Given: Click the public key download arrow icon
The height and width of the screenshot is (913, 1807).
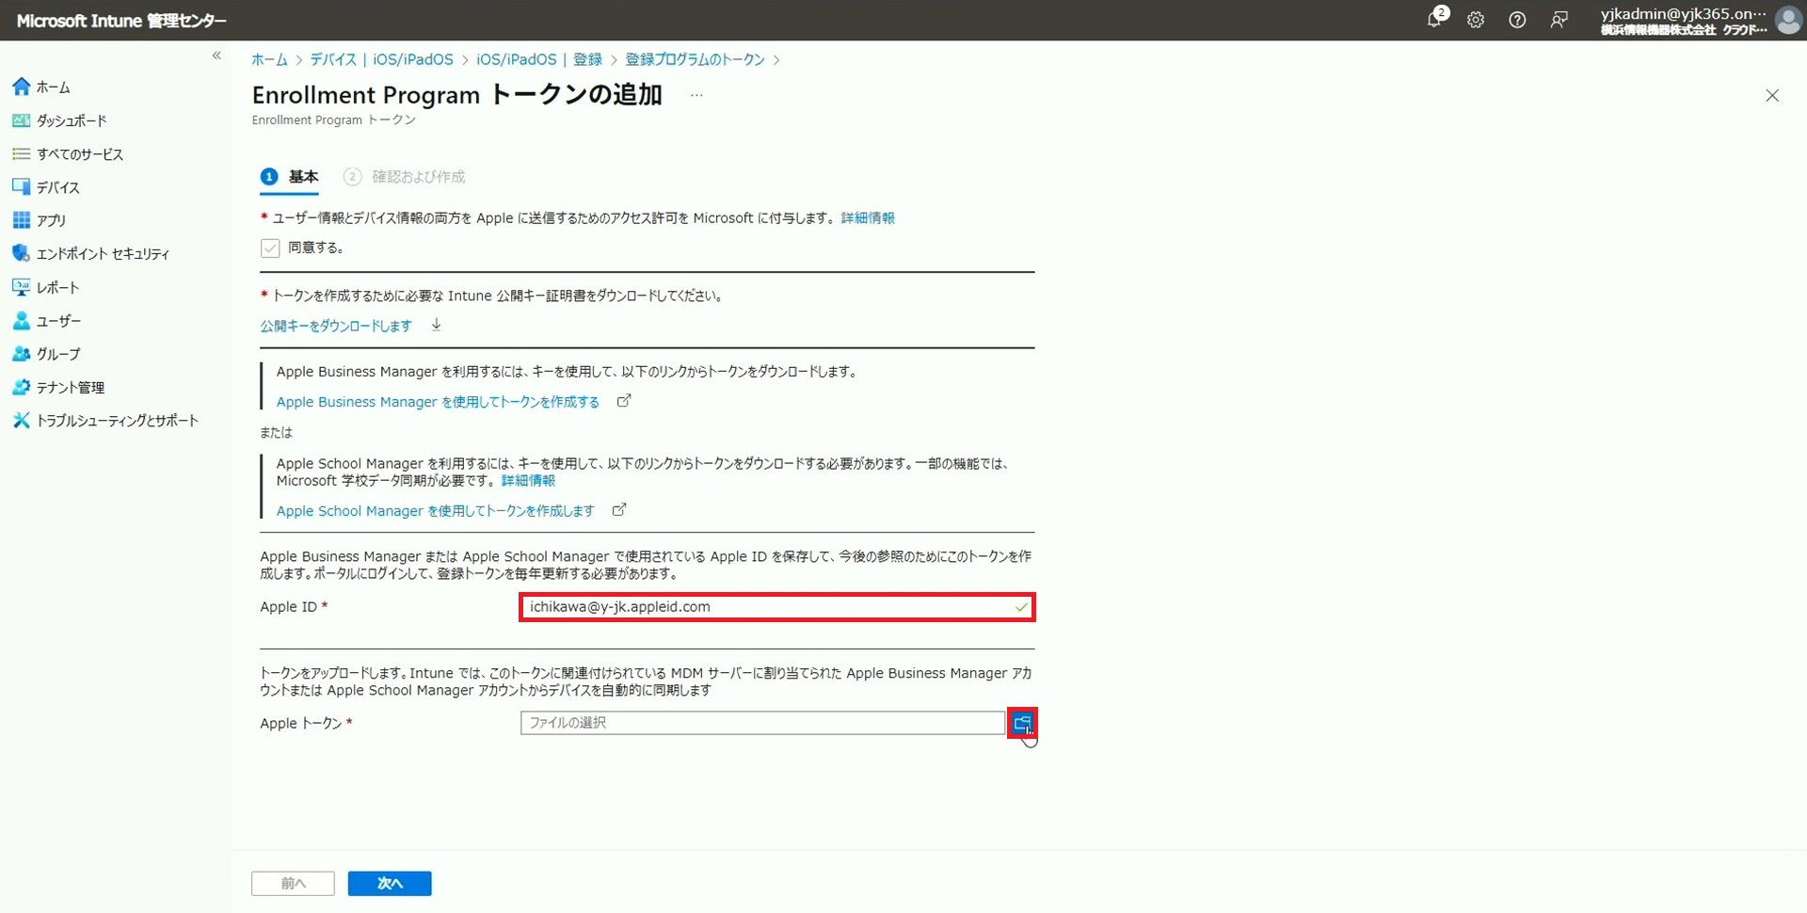Looking at the screenshot, I should pyautogui.click(x=437, y=325).
